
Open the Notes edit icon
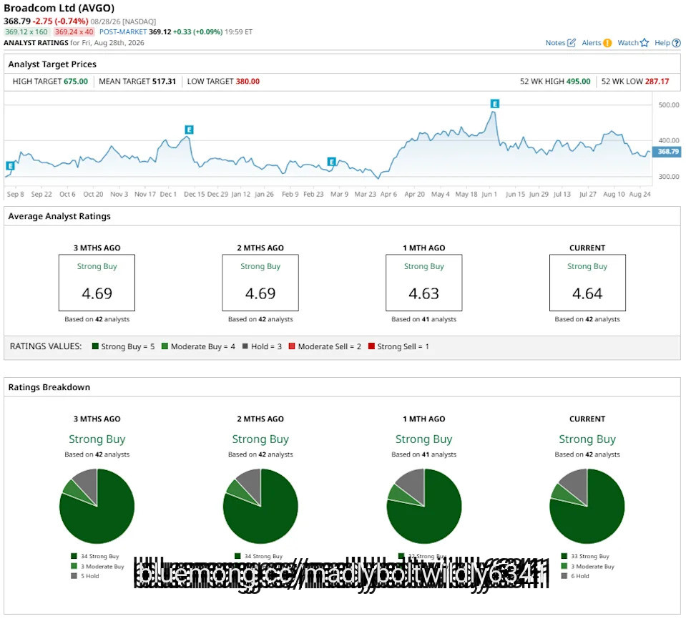point(571,43)
